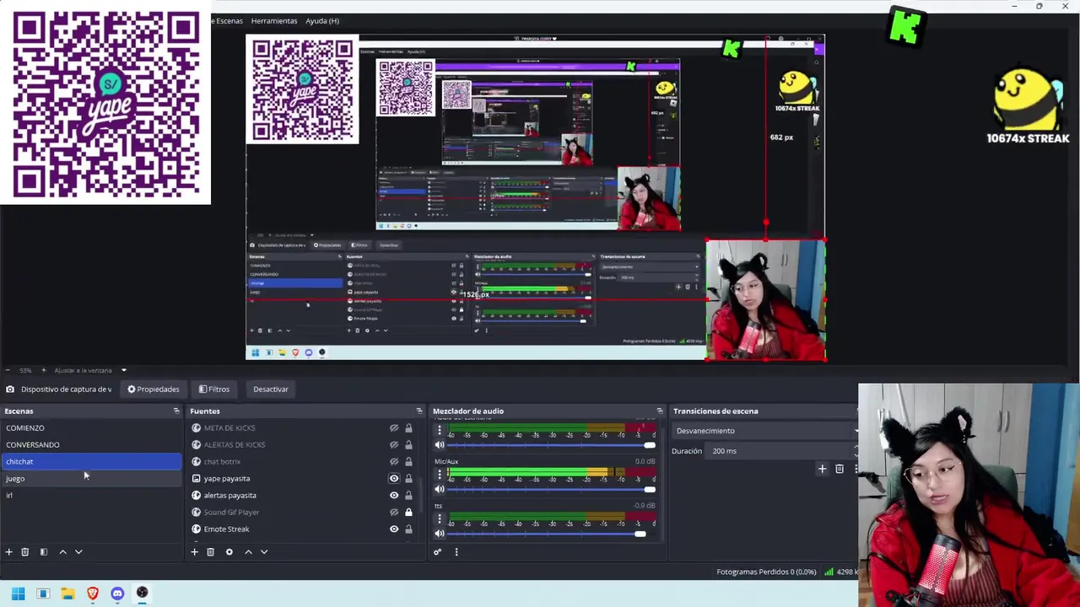Image resolution: width=1080 pixels, height=607 pixels.
Task: Click the Desactivar button
Action: pos(271,389)
